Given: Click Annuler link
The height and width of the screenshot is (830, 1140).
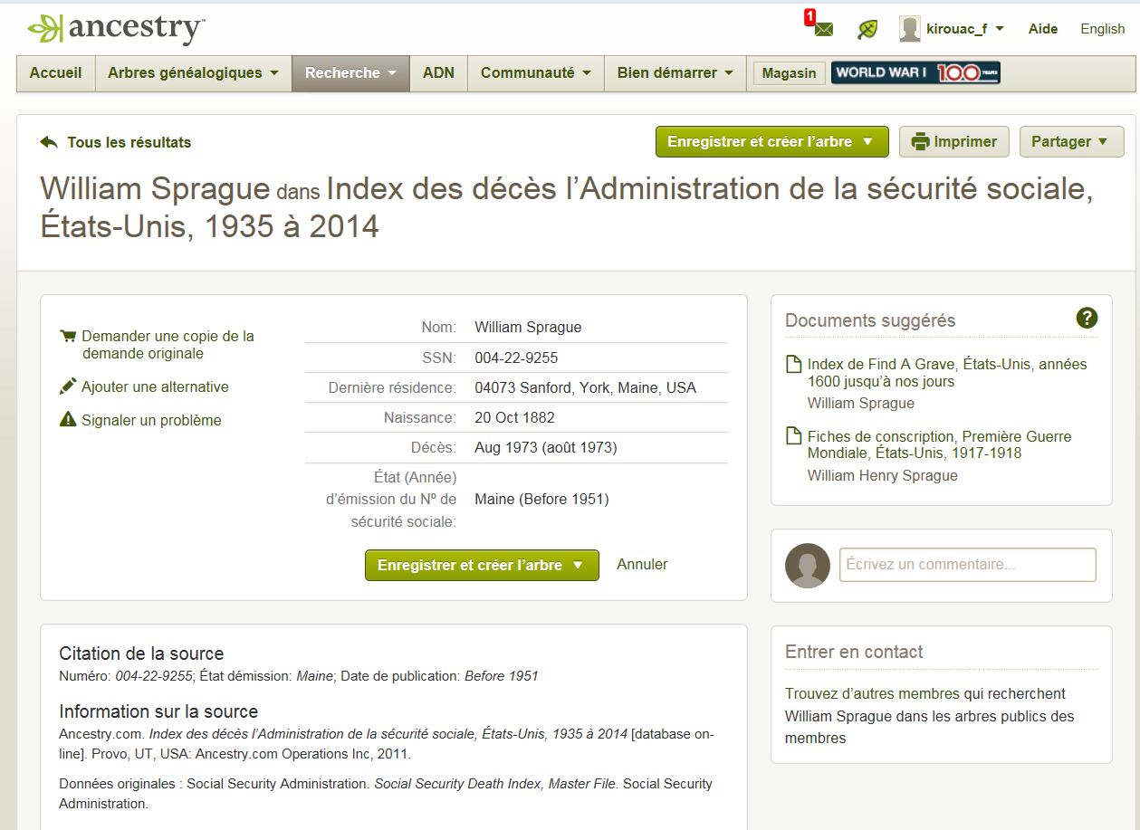Looking at the screenshot, I should coord(642,564).
